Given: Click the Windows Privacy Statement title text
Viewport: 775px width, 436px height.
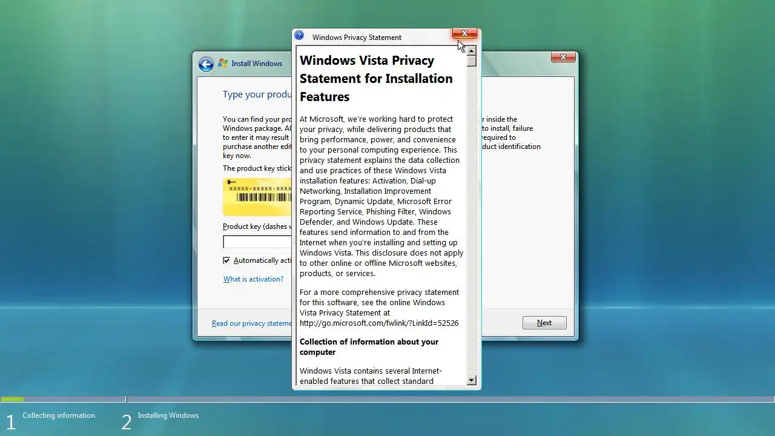Looking at the screenshot, I should pyautogui.click(x=357, y=38).
